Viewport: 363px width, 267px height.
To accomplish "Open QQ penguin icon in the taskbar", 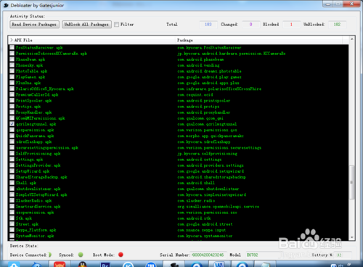I will tap(83, 264).
